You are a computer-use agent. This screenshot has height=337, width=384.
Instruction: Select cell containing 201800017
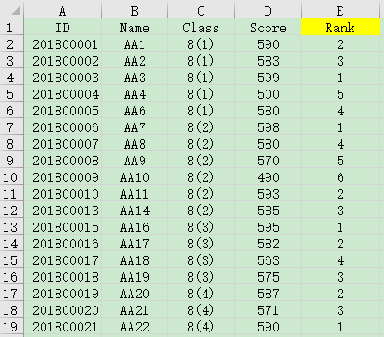click(63, 260)
